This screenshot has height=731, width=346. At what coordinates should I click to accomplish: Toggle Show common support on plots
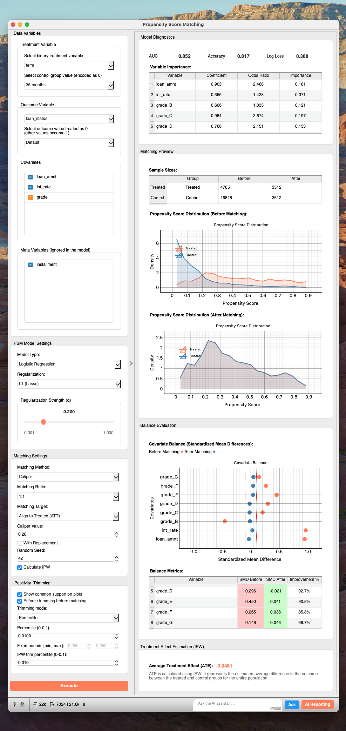(x=20, y=595)
